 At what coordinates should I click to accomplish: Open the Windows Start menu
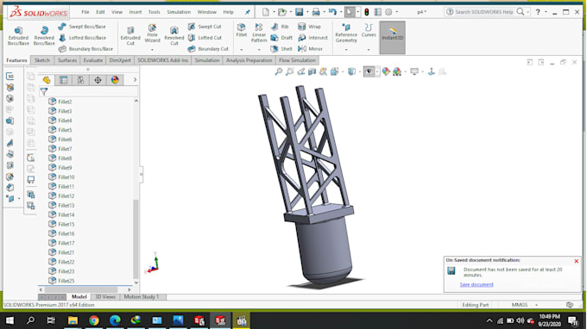pyautogui.click(x=9, y=320)
